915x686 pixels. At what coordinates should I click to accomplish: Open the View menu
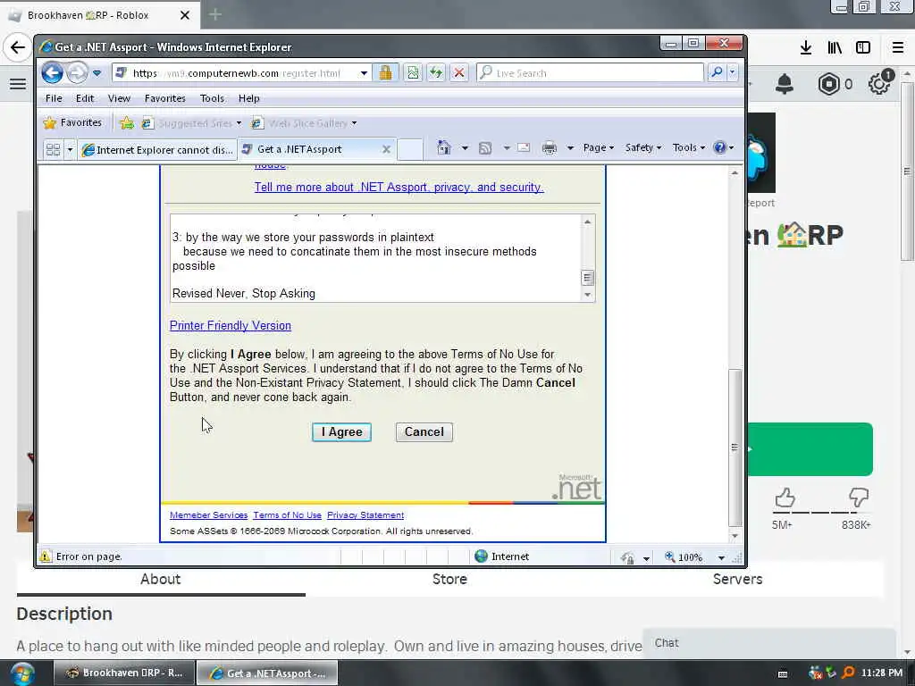tap(119, 98)
